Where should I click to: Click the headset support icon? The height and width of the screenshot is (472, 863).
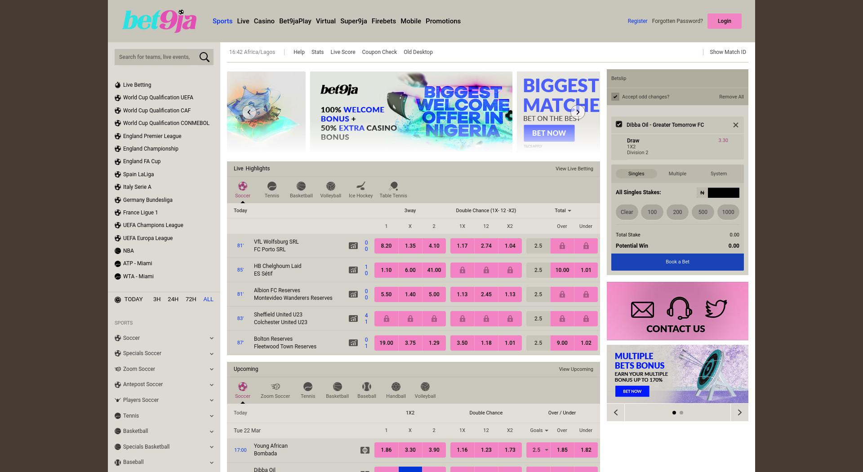pos(679,308)
